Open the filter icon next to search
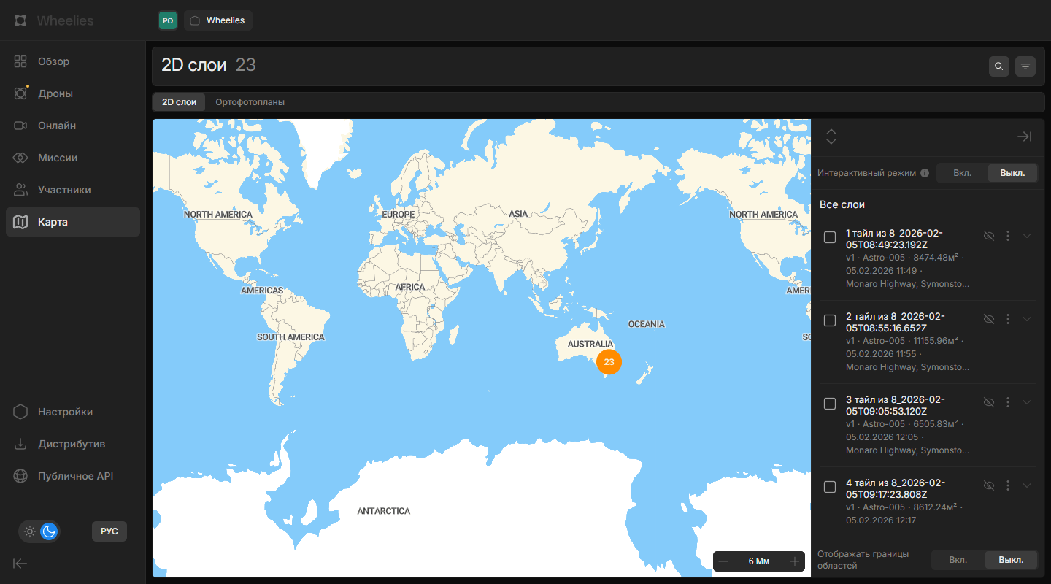This screenshot has height=584, width=1051. tap(1025, 66)
